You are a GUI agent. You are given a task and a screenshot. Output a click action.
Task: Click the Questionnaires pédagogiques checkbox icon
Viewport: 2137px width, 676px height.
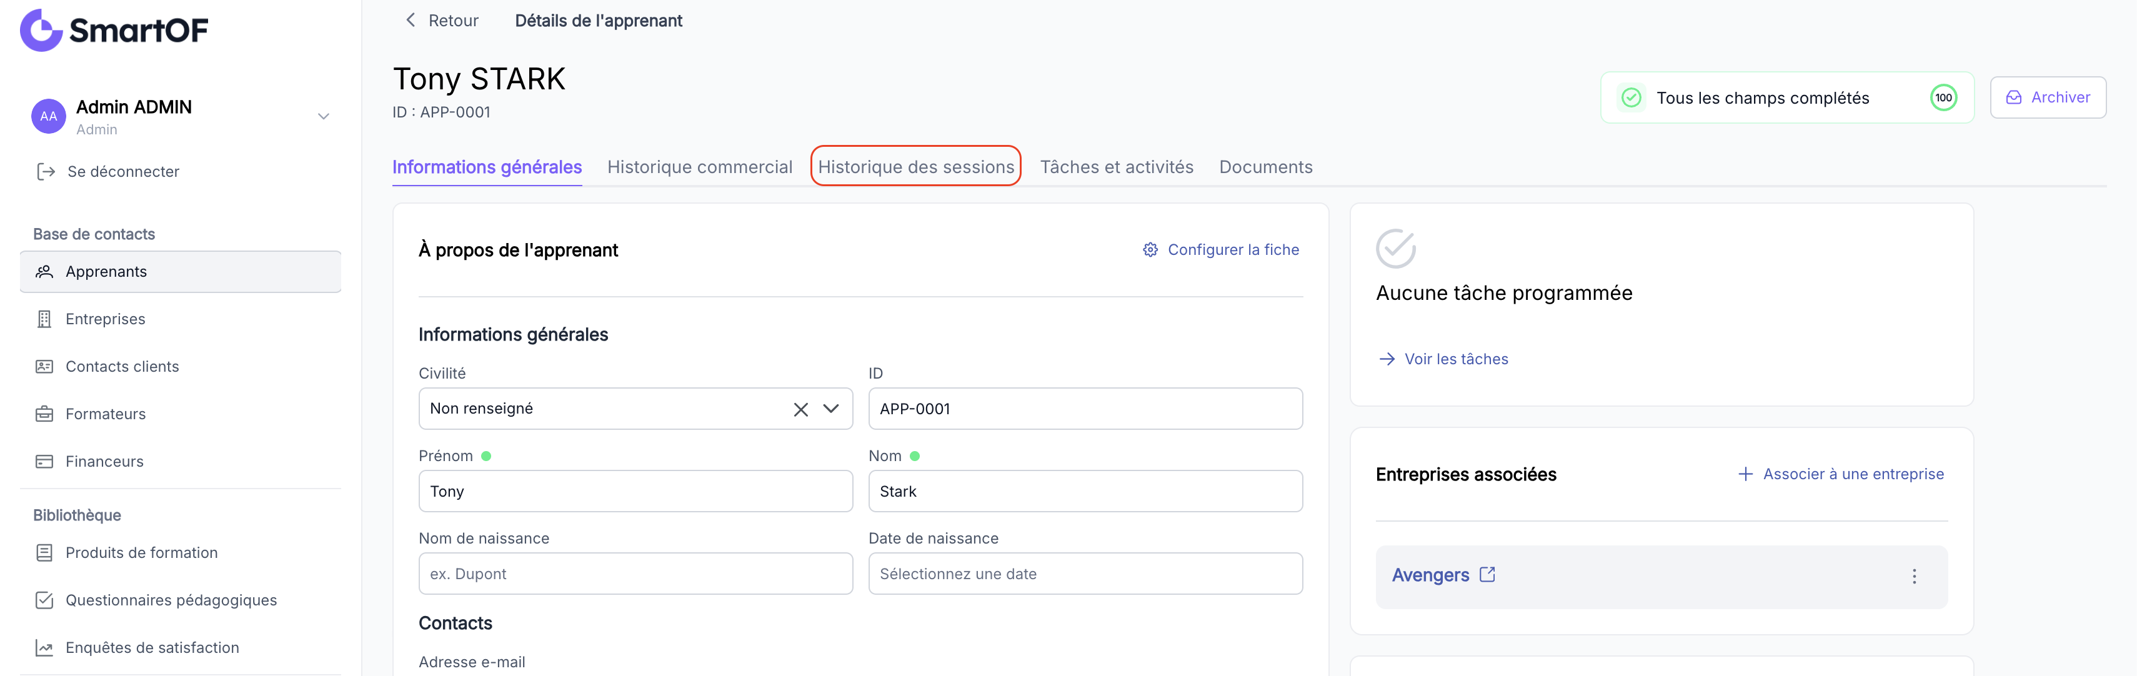(45, 600)
